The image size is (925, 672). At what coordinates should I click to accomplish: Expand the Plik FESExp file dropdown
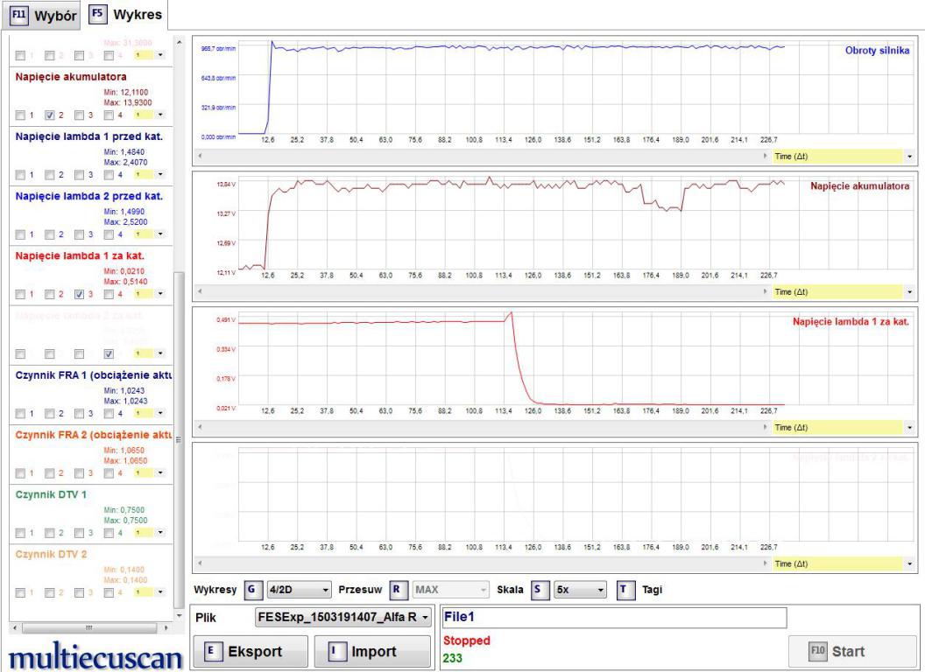343,618
